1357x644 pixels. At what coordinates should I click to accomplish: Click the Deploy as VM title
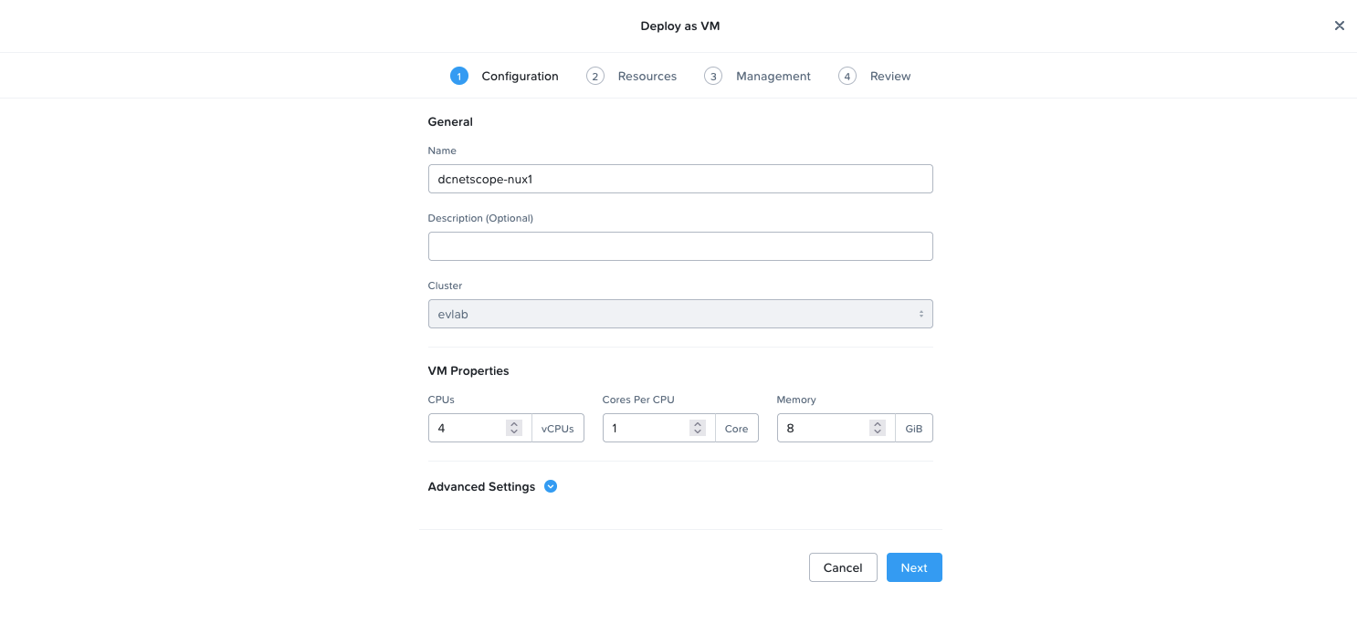[x=680, y=26]
